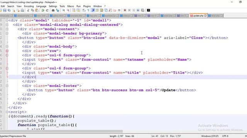Save the current file with toolbar Save icon
The width and height of the screenshot is (247, 138).
(x=5, y=10)
